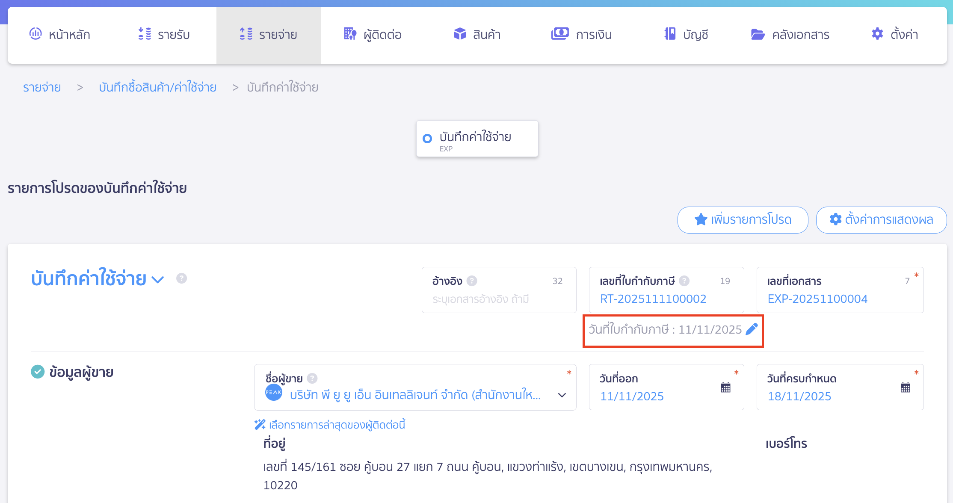Select the บันทึกค่าใช้จ่าย EXP radio button
This screenshot has width=953, height=503.
(x=427, y=138)
